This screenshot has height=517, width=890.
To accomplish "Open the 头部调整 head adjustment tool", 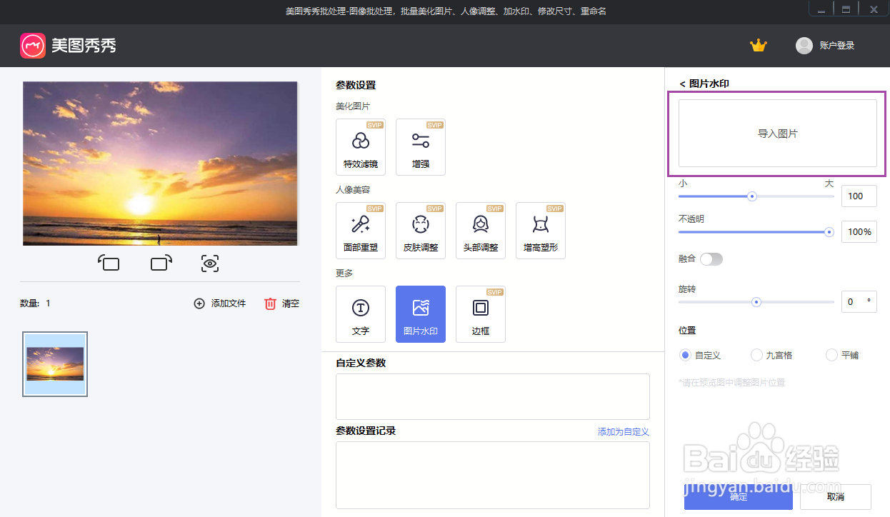I will (x=481, y=231).
